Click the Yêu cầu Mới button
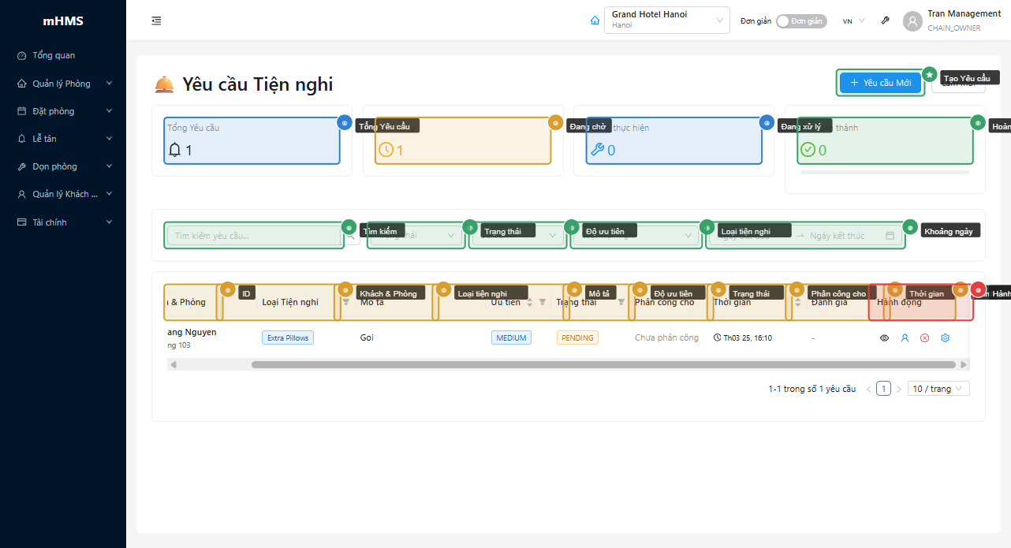The width and height of the screenshot is (1011, 548). (x=880, y=83)
